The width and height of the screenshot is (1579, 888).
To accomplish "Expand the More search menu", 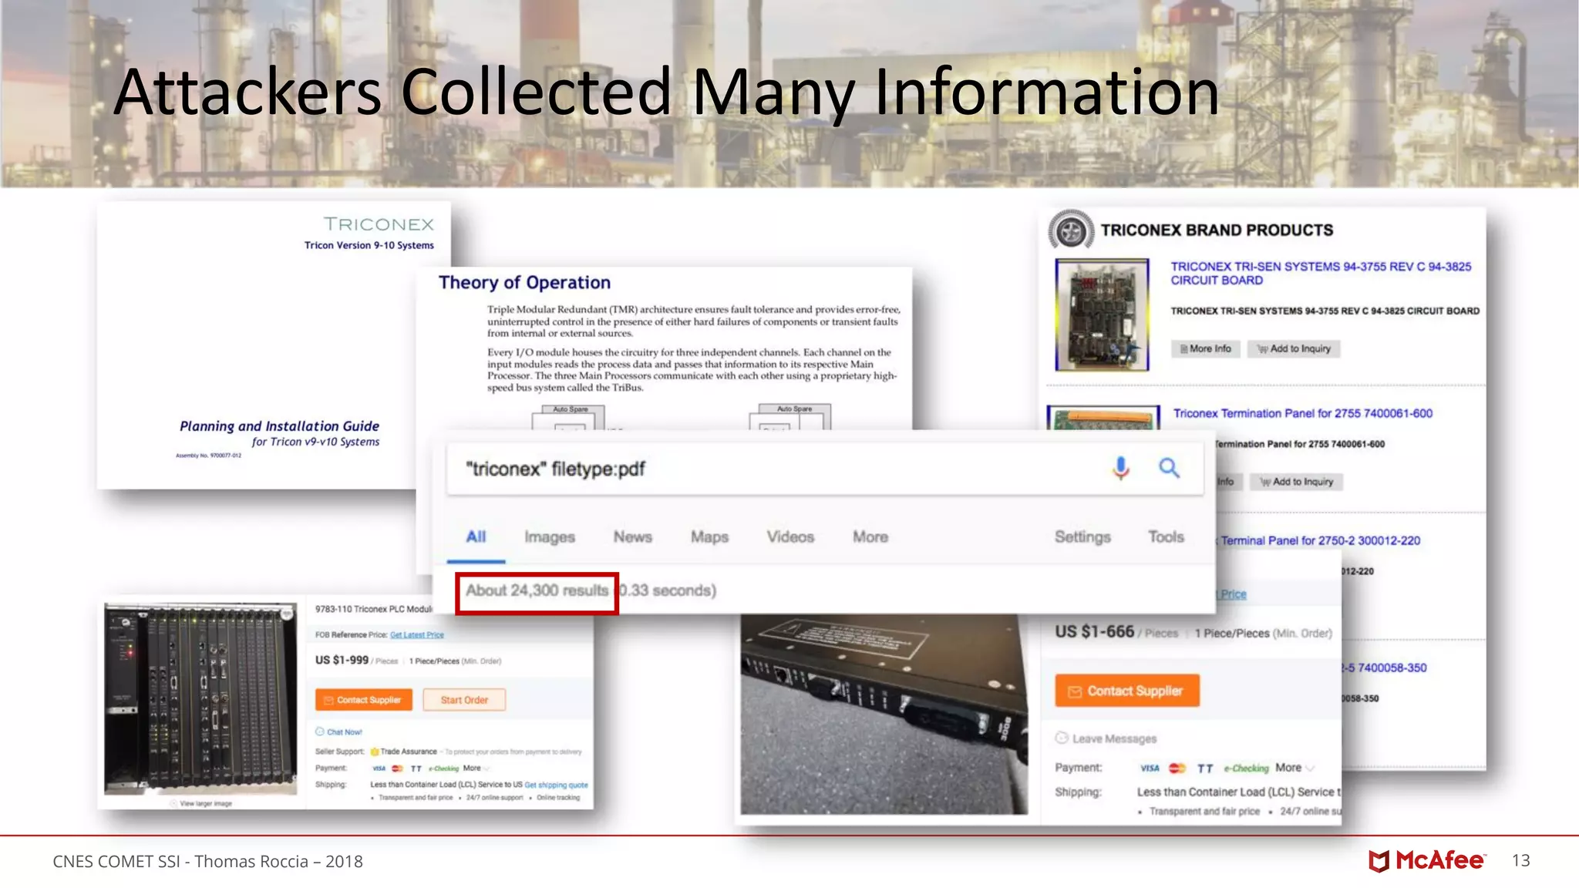I will (870, 536).
